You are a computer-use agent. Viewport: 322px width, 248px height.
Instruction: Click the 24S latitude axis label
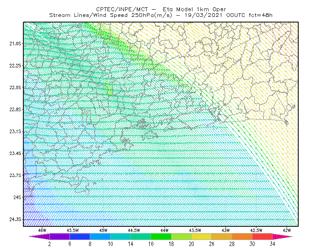coord(17,197)
